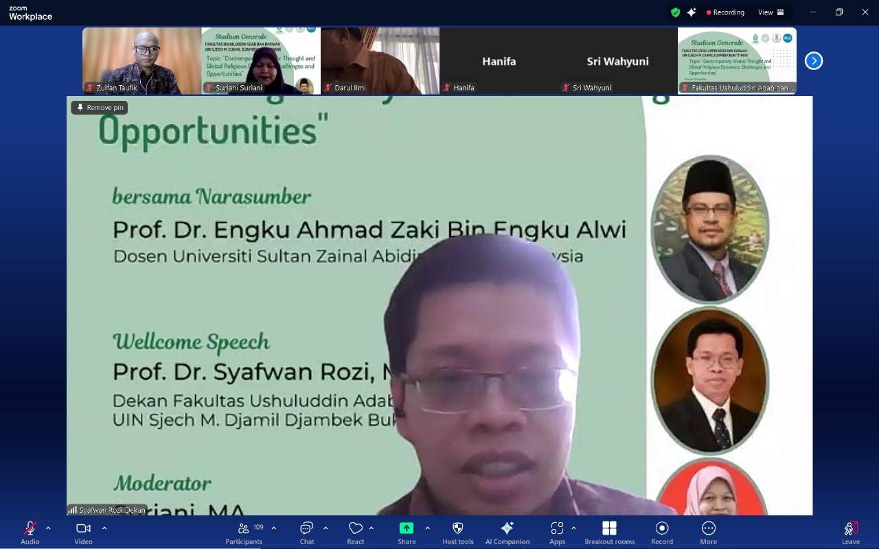This screenshot has width=879, height=549.
Task: Expand apps options caret
Action: point(573,528)
